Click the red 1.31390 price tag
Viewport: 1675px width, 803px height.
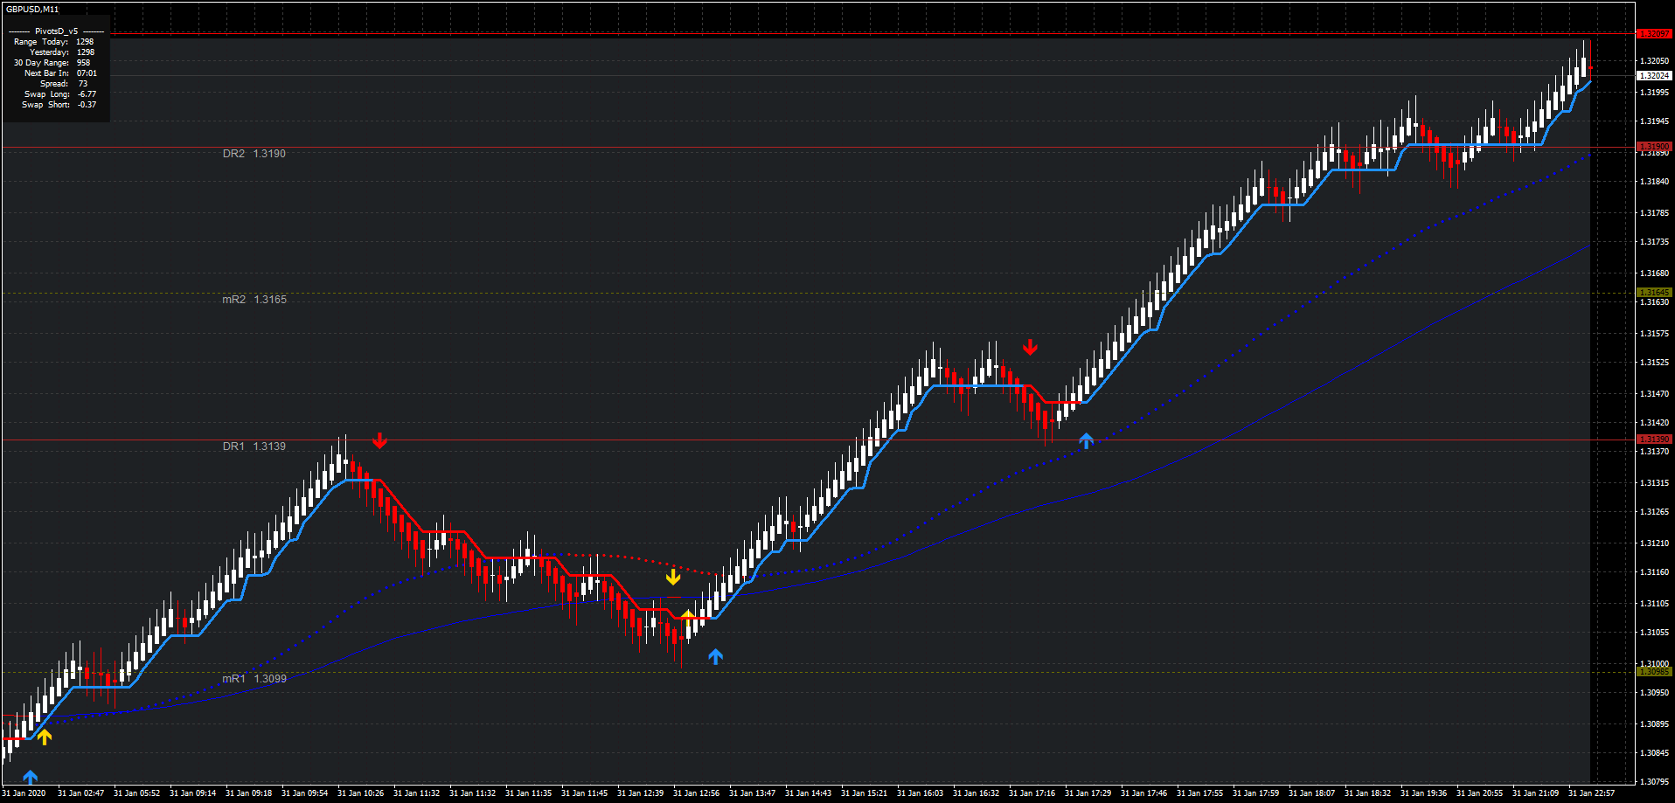tap(1654, 440)
